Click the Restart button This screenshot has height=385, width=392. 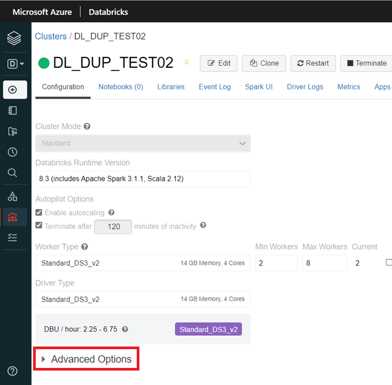pos(313,63)
